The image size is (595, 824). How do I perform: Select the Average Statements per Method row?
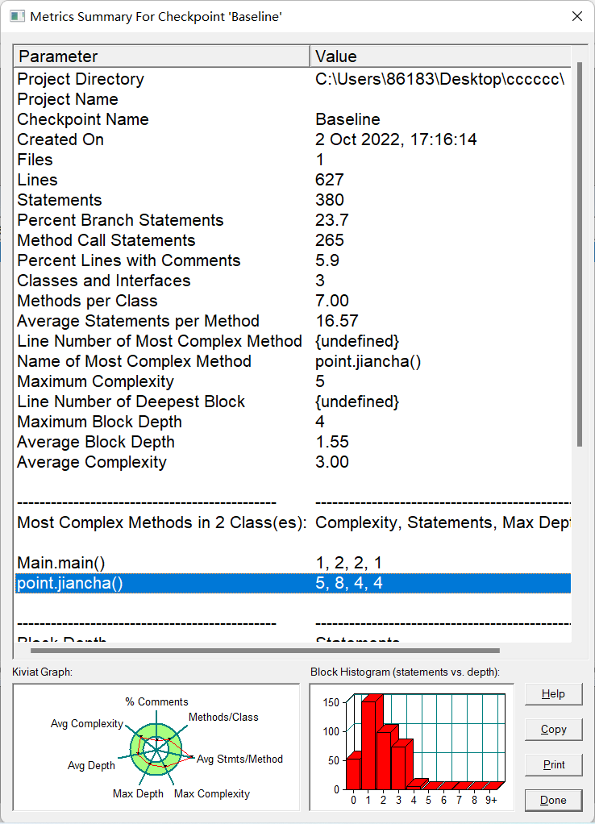pyautogui.click(x=293, y=321)
